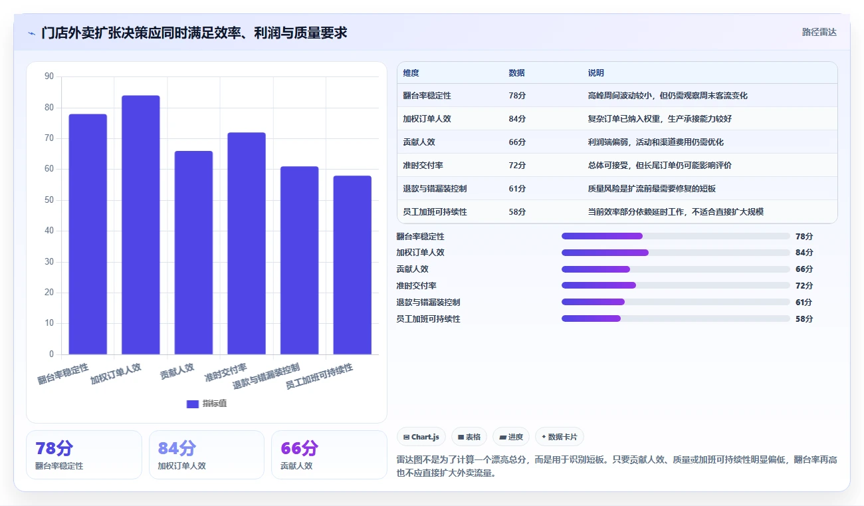Viewport: 864px width, 506px height.
Task: Click the 72分 value beside progress bar
Action: pyautogui.click(x=804, y=286)
